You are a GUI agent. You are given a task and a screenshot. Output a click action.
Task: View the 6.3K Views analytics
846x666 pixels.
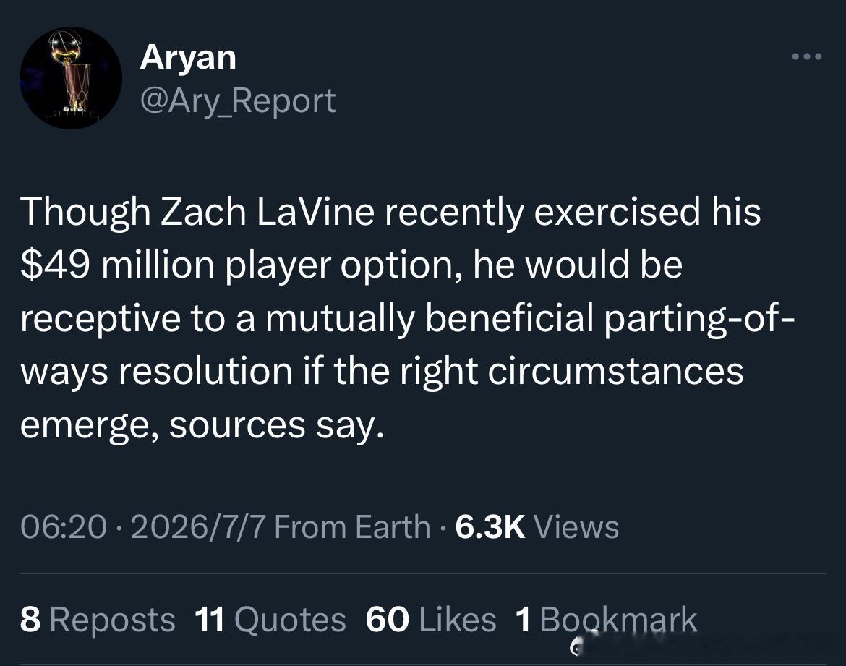pyautogui.click(x=537, y=526)
